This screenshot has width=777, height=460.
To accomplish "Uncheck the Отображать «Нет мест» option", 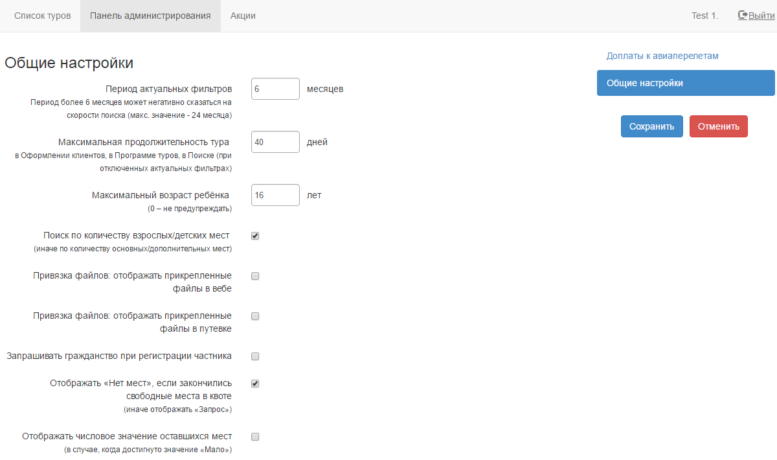I will [255, 384].
